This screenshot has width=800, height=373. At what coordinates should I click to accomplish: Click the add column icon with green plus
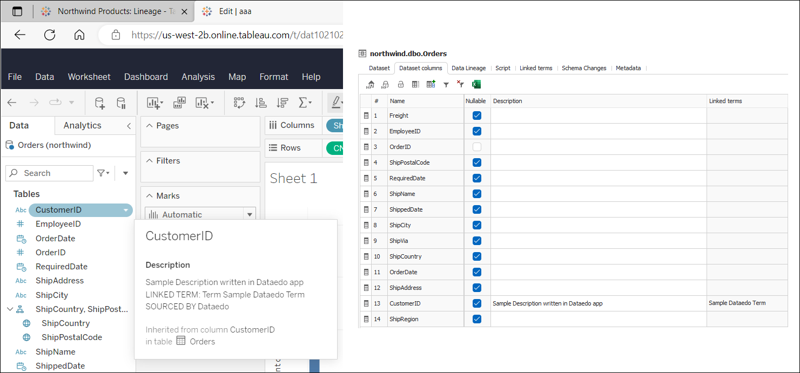click(x=431, y=84)
